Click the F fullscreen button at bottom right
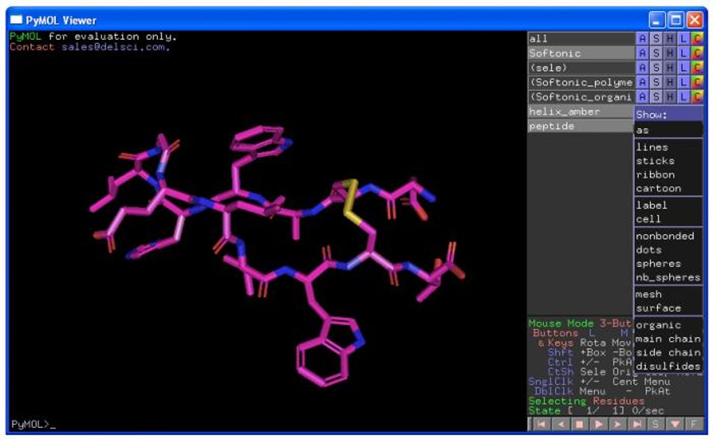 [x=694, y=424]
